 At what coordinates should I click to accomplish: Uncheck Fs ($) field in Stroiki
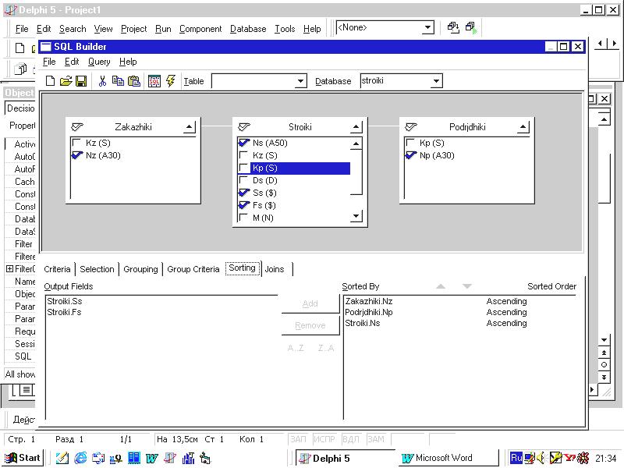click(x=243, y=205)
